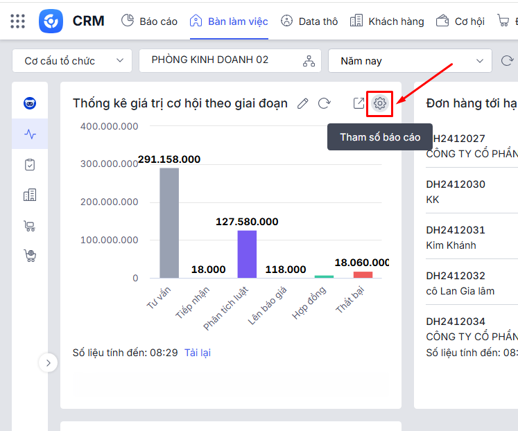Screen dimensions: 518x431
Task: Open report parameters gear icon
Action: coord(379,103)
